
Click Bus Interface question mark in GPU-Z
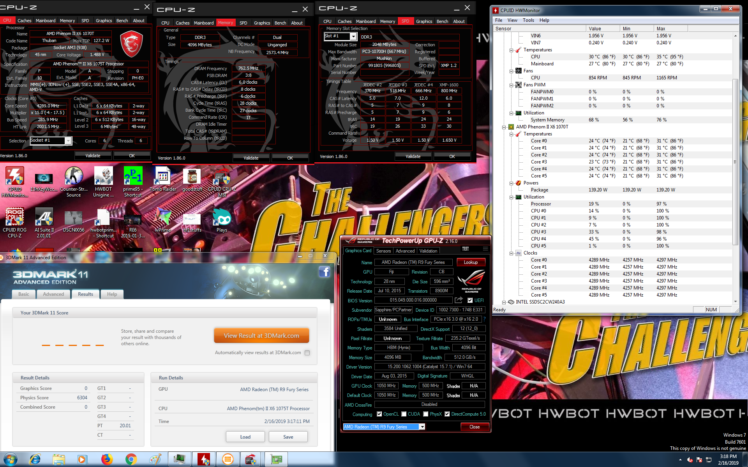484,319
